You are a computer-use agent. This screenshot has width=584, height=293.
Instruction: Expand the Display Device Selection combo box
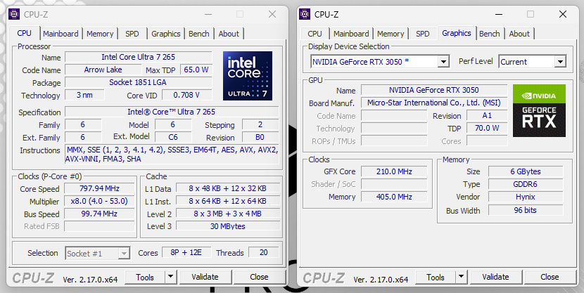pos(443,62)
